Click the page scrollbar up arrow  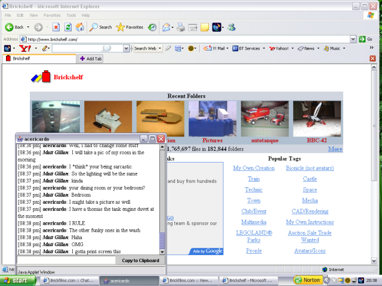[374, 67]
